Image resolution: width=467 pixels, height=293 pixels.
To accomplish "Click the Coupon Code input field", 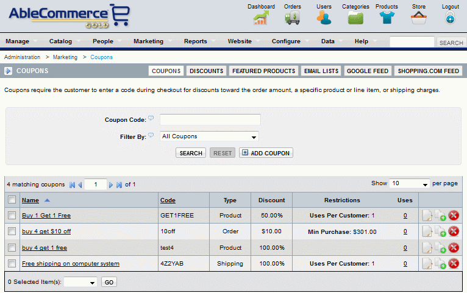I will (x=210, y=119).
